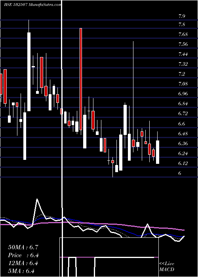This screenshot has height=277, width=198.
Task: Select the 6.96 price axis label
Action: (183, 94)
